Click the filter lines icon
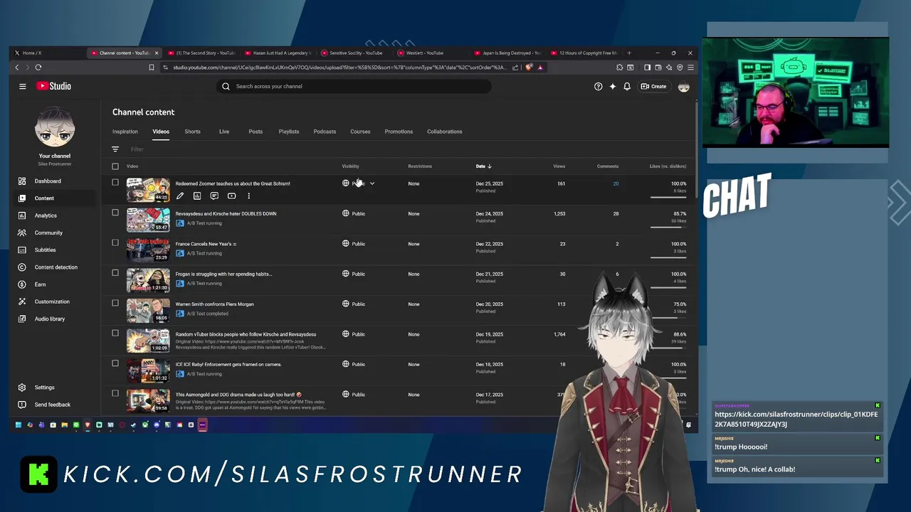 coord(115,149)
